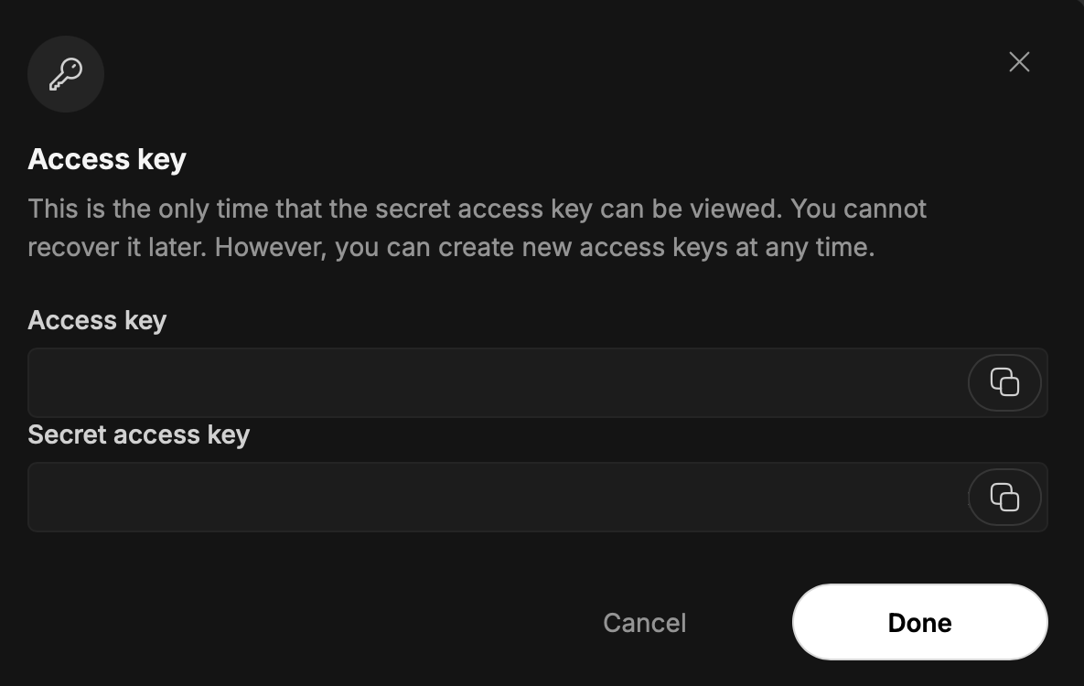Click the Secret access key field label
This screenshot has height=686, width=1084.
tap(138, 435)
